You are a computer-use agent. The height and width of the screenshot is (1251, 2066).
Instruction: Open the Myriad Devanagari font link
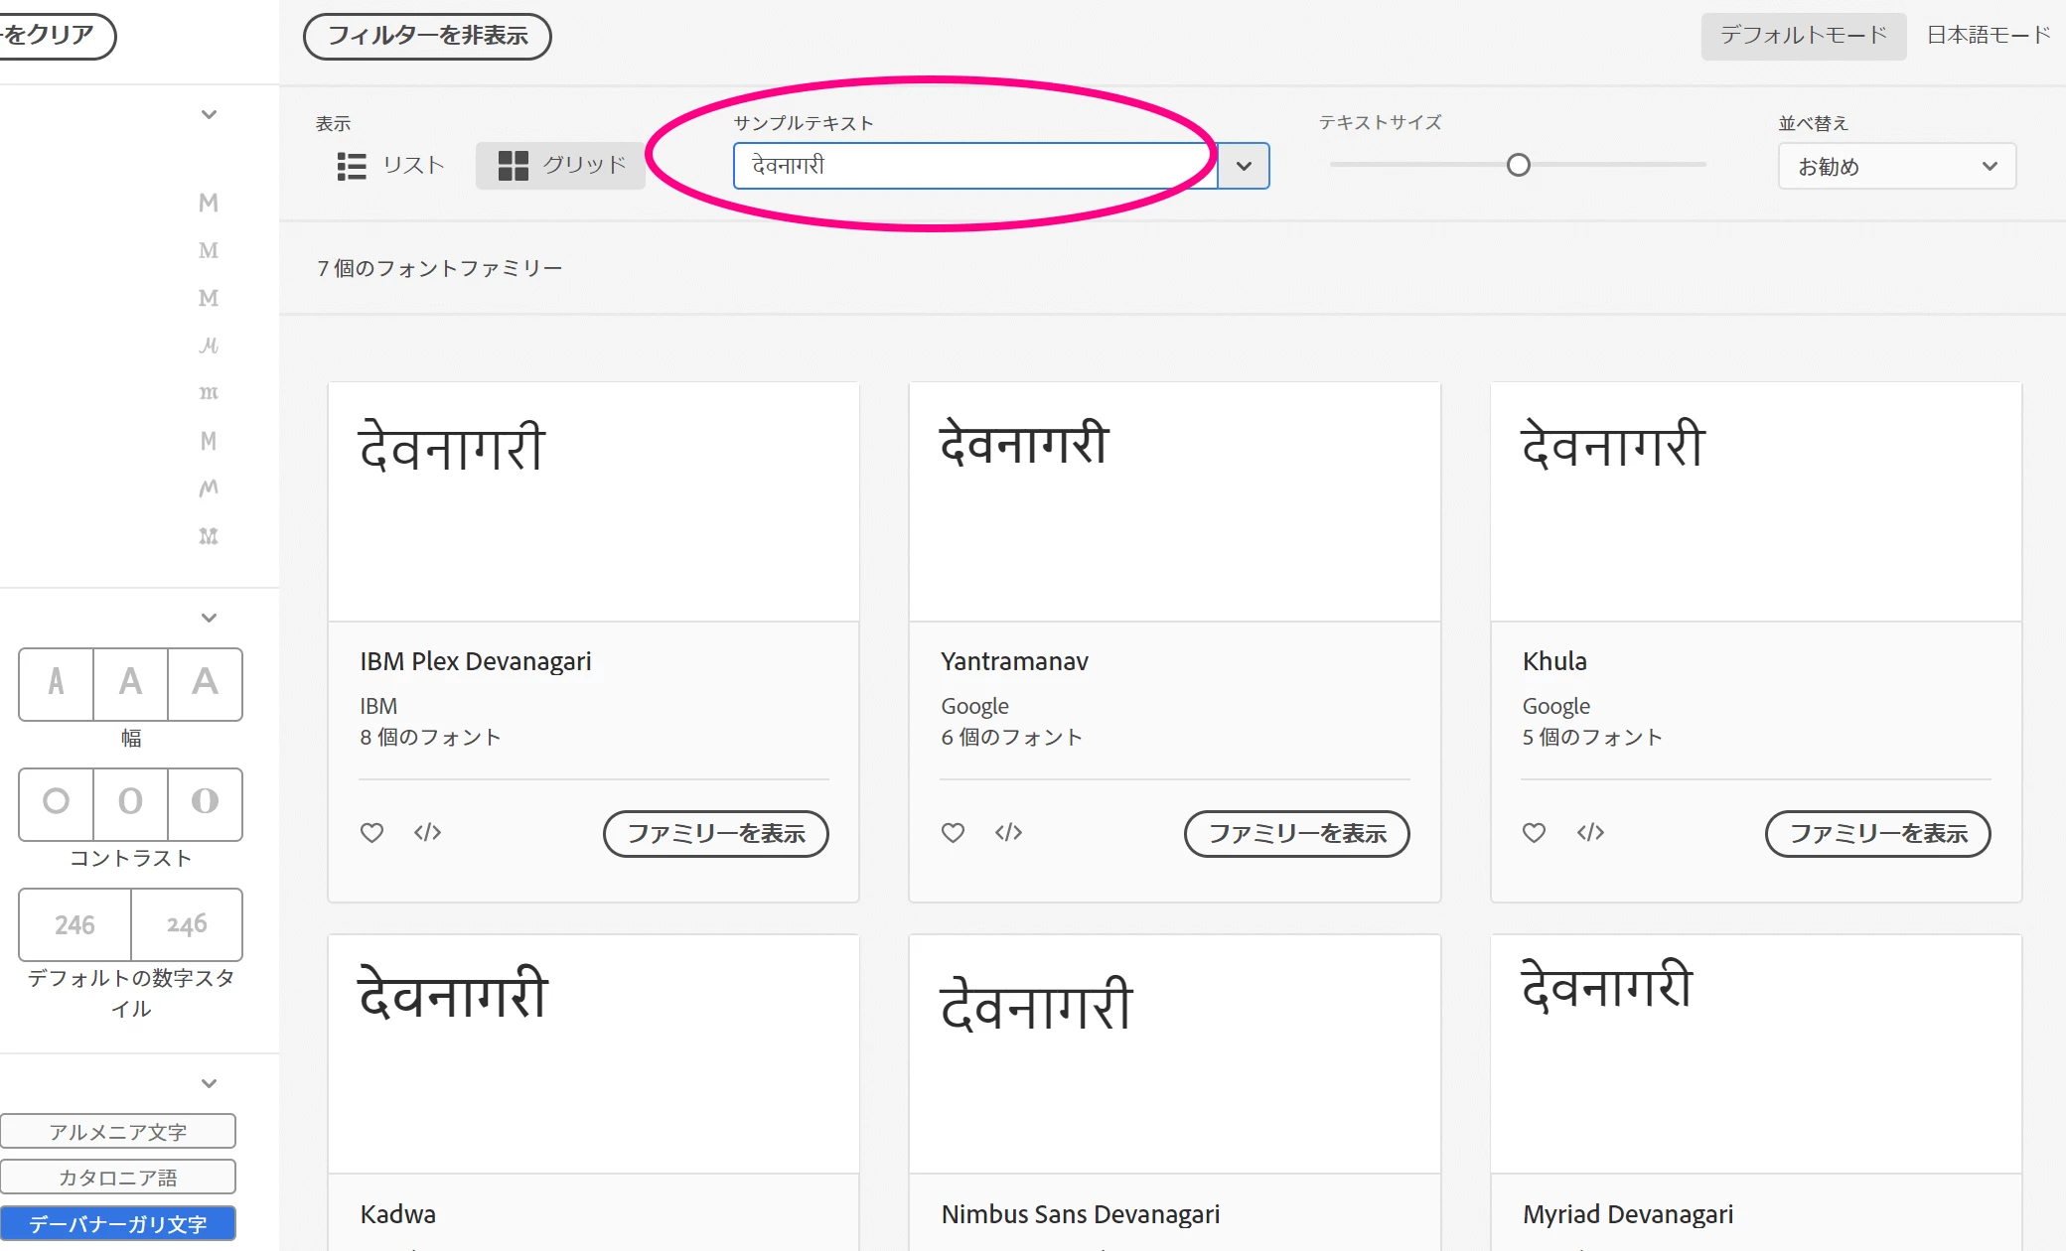(1628, 1214)
